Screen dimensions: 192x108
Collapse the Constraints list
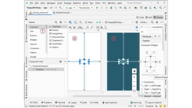point(142,82)
